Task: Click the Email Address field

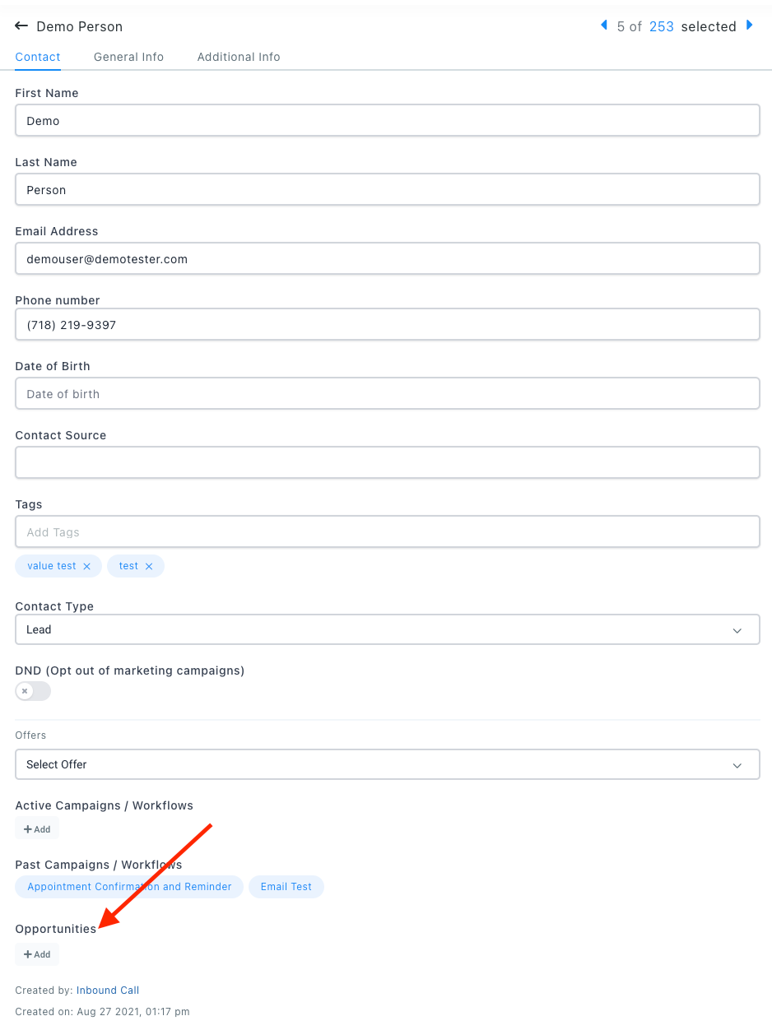Action: click(x=387, y=259)
